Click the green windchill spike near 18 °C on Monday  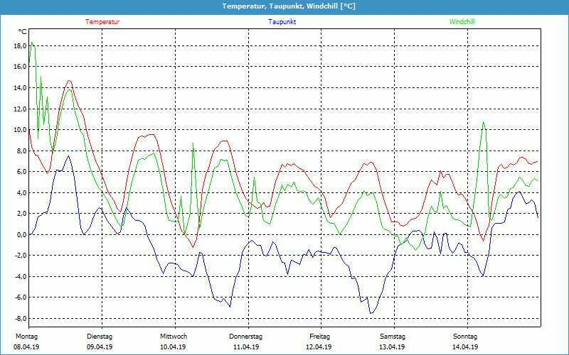coord(32,43)
